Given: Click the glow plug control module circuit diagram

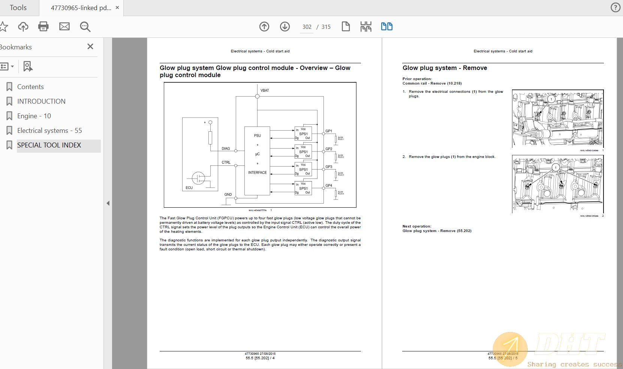Looking at the screenshot, I should [260, 145].
